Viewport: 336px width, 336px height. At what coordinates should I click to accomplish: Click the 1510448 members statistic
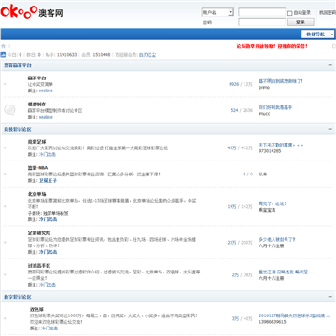tap(101, 55)
